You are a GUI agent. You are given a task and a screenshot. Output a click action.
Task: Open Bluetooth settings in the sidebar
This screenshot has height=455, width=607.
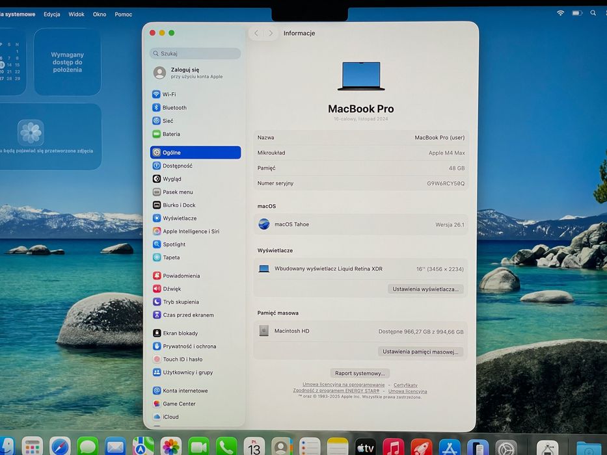coord(195,107)
